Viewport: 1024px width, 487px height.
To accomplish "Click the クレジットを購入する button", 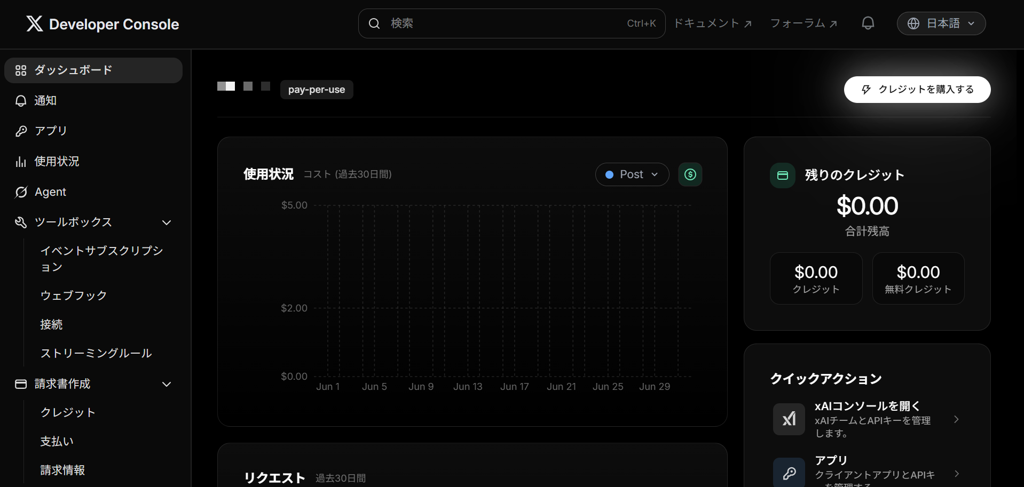I will 917,90.
